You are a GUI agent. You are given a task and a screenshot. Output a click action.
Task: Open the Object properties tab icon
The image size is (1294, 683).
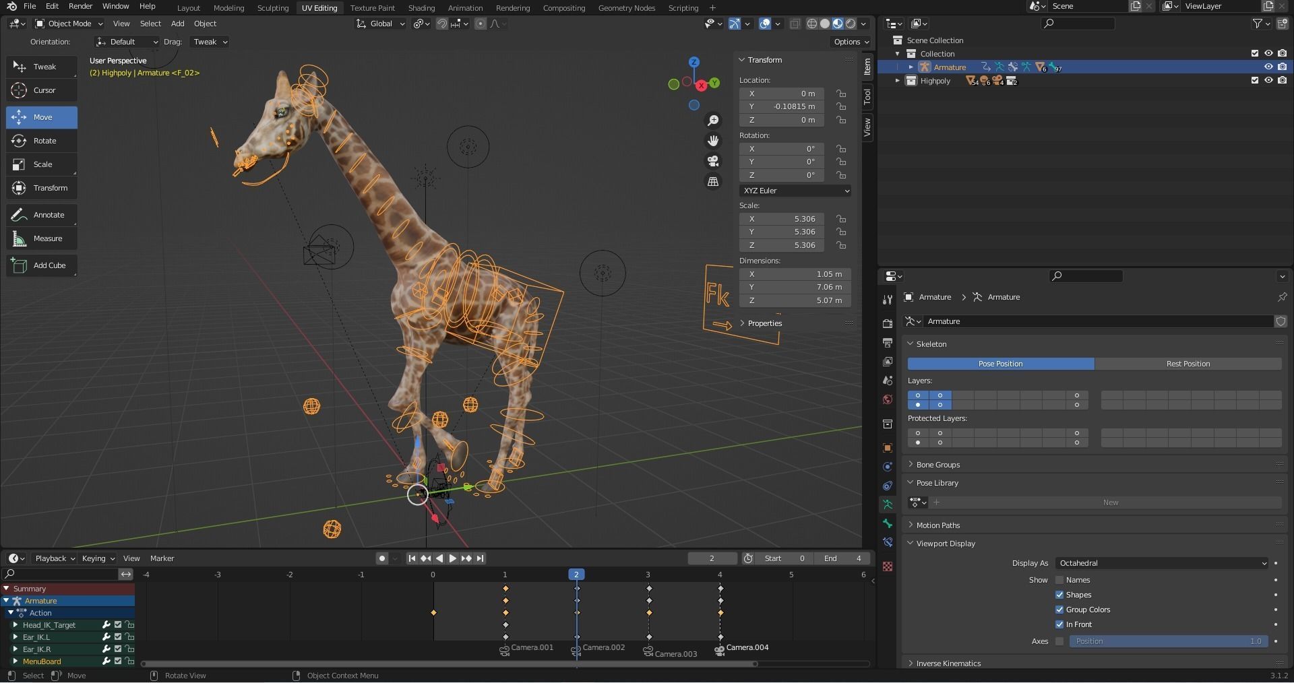pos(888,448)
